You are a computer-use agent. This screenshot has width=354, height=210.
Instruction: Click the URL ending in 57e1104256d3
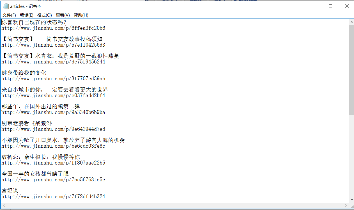click(x=53, y=45)
